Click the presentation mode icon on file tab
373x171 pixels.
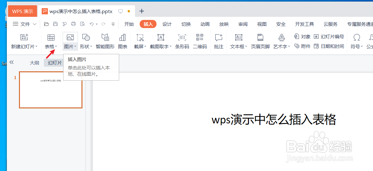click(x=121, y=11)
